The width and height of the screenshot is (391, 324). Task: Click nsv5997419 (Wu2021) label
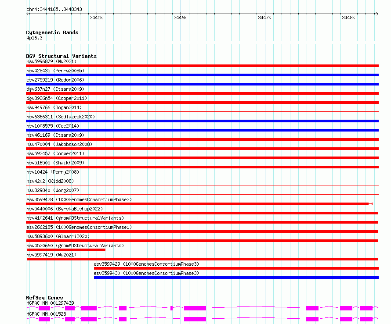pyautogui.click(x=51, y=255)
